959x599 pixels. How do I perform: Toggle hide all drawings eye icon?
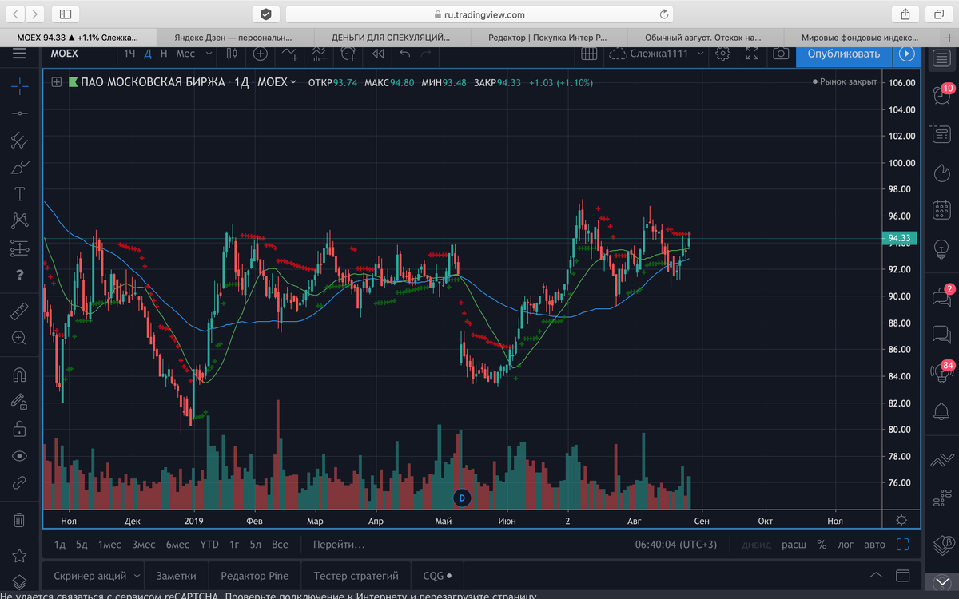[19, 456]
